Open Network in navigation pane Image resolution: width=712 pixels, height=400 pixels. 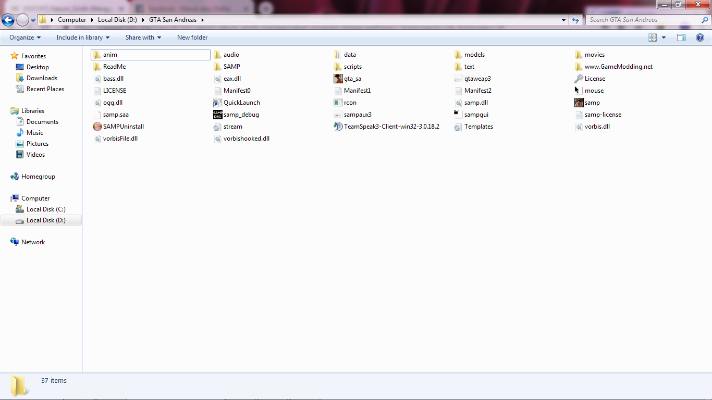[x=33, y=242]
